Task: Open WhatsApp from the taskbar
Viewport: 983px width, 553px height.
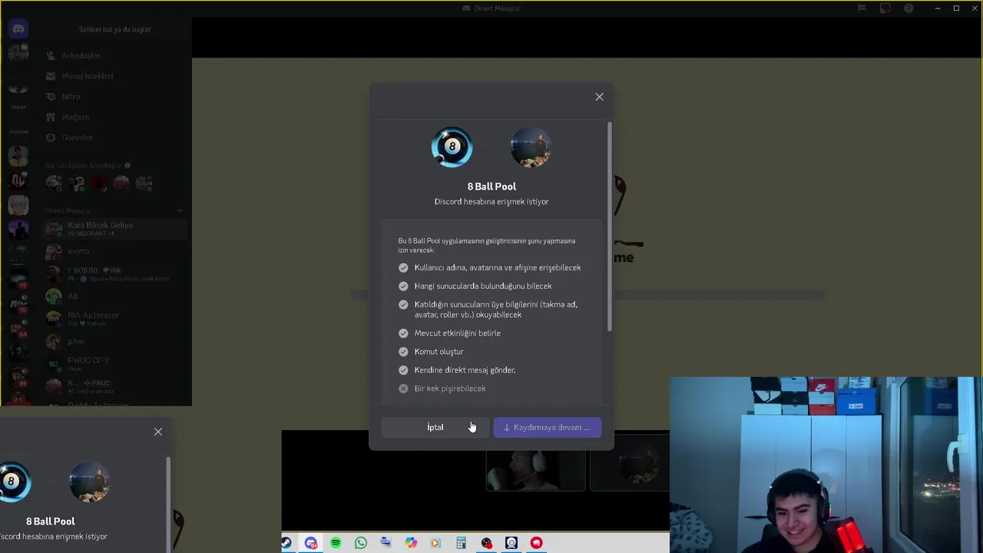Action: [x=361, y=543]
